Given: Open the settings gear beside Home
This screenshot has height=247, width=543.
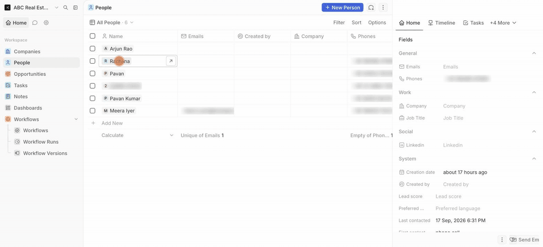Looking at the screenshot, I should pos(46,23).
